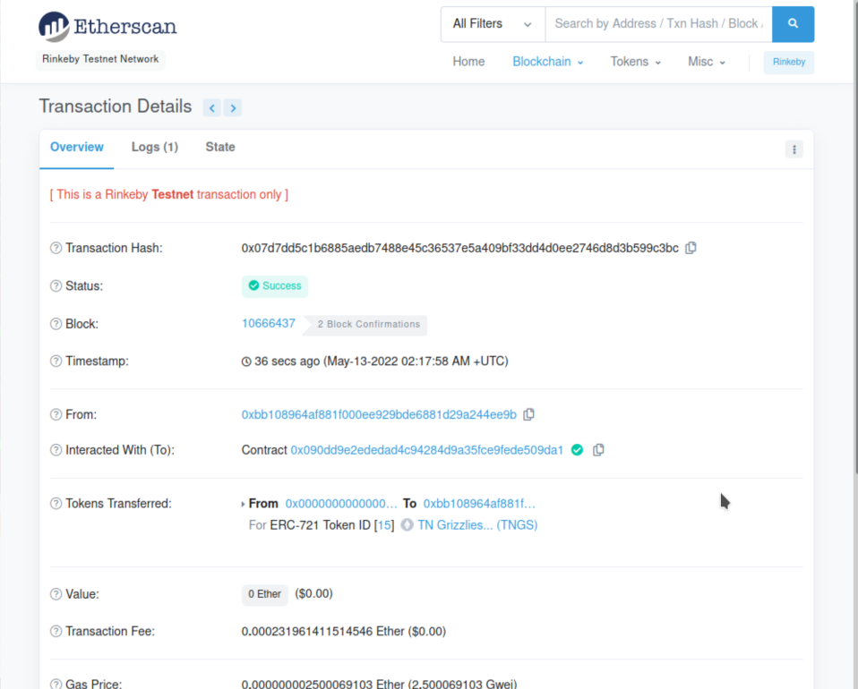
Task: Go to next transaction arrow
Action: [x=233, y=107]
